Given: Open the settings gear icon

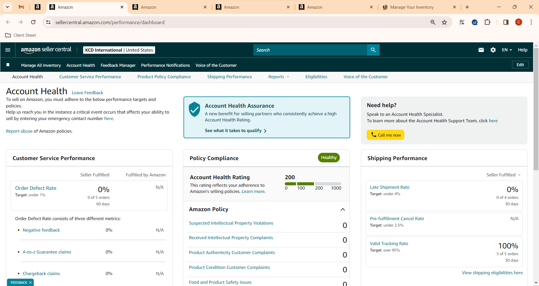Looking at the screenshot, I should [x=493, y=50].
